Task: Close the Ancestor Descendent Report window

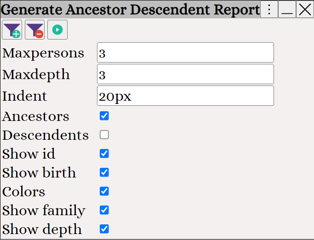Action: (x=305, y=9)
